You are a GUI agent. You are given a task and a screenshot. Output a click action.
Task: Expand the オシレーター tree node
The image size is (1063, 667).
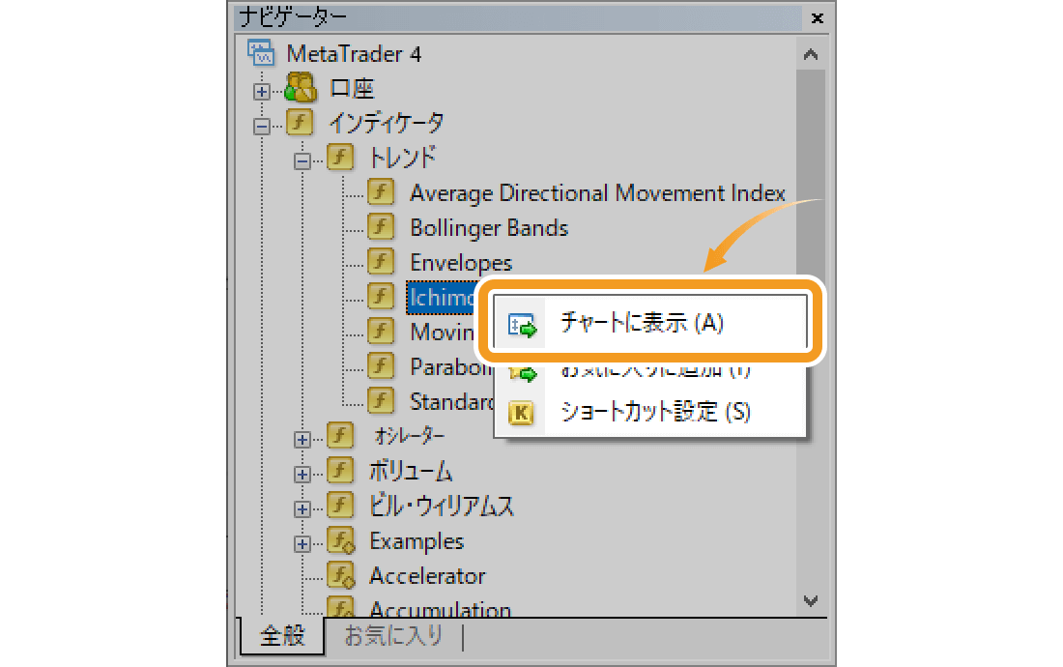tap(302, 439)
